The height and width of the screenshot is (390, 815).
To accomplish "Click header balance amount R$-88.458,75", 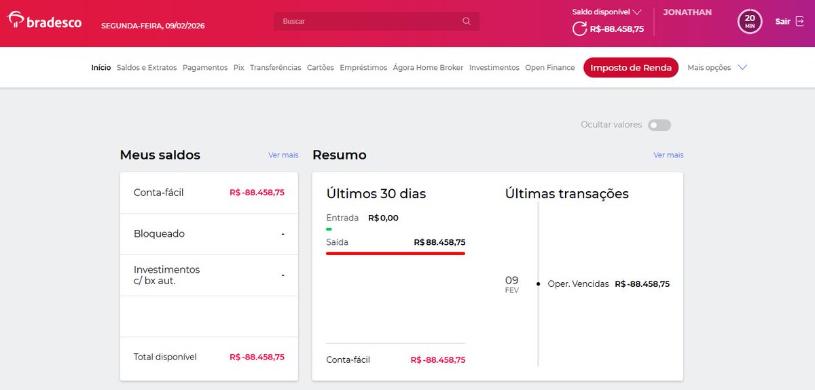I will 617,29.
